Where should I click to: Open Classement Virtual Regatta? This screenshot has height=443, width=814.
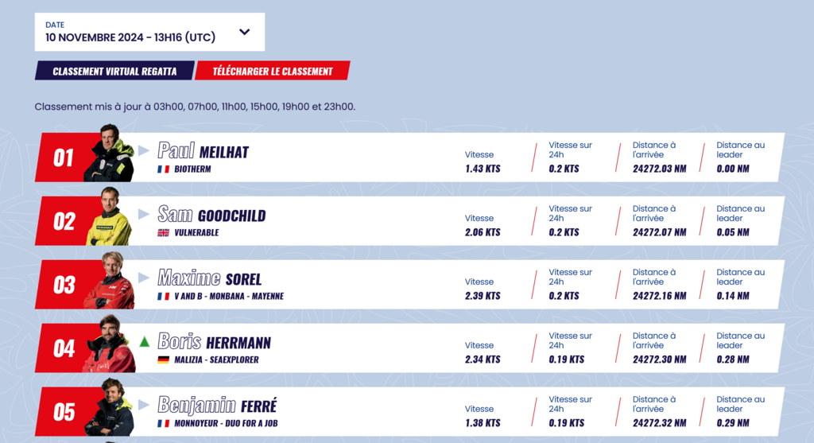coord(114,71)
